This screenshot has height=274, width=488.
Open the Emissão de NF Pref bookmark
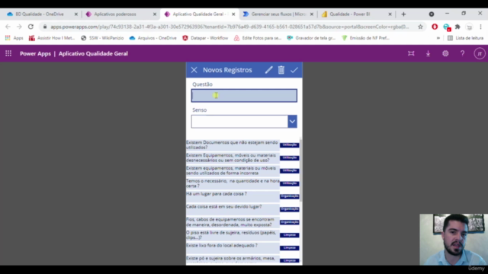coord(366,38)
